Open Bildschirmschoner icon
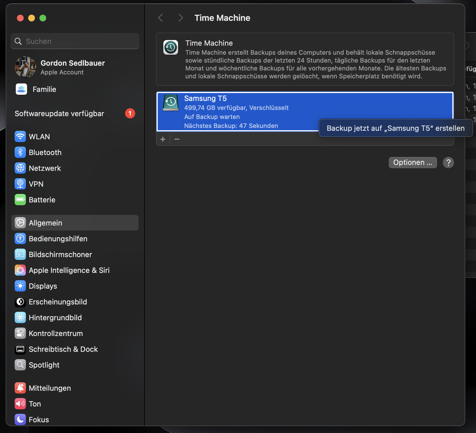The width and height of the screenshot is (476, 433). point(20,255)
